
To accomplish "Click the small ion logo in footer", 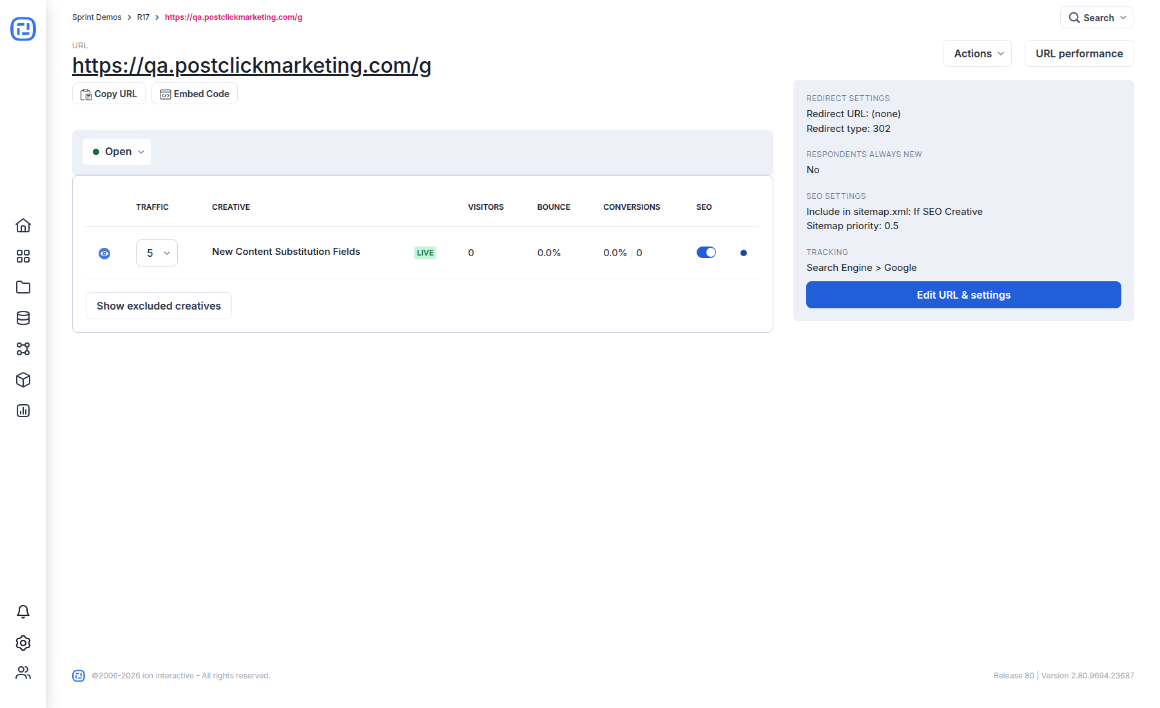I will (79, 676).
